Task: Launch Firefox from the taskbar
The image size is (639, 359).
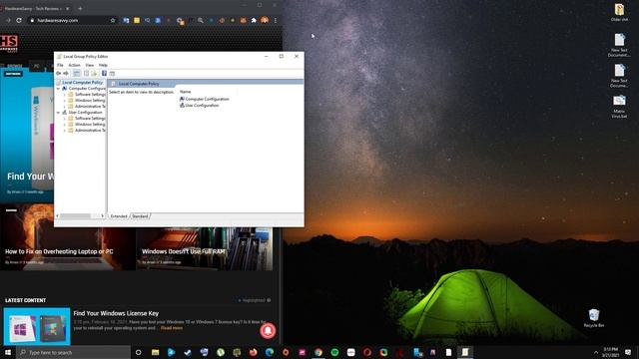Action: click(253, 352)
